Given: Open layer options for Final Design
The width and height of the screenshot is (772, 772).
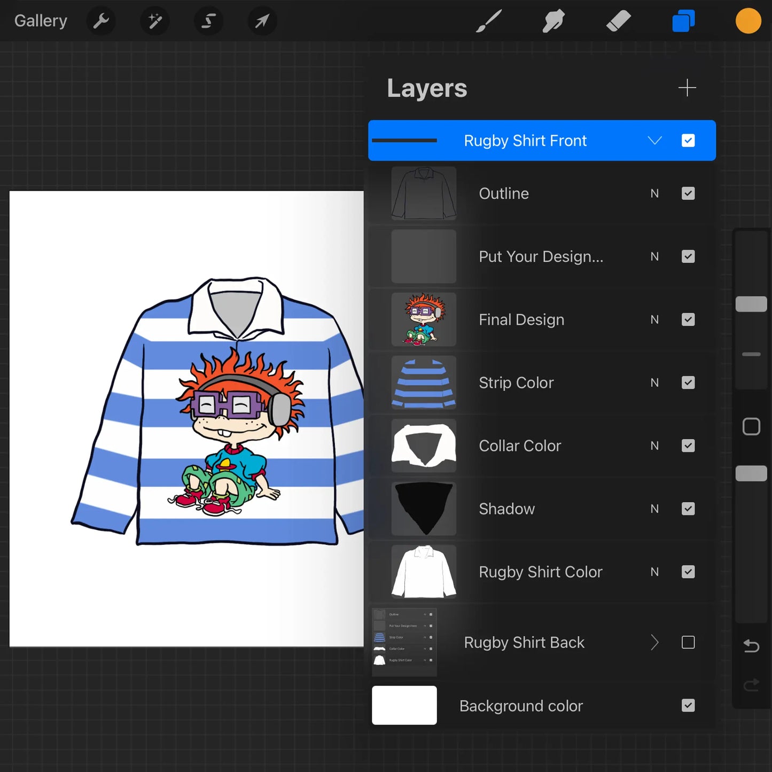Looking at the screenshot, I should coord(521,319).
